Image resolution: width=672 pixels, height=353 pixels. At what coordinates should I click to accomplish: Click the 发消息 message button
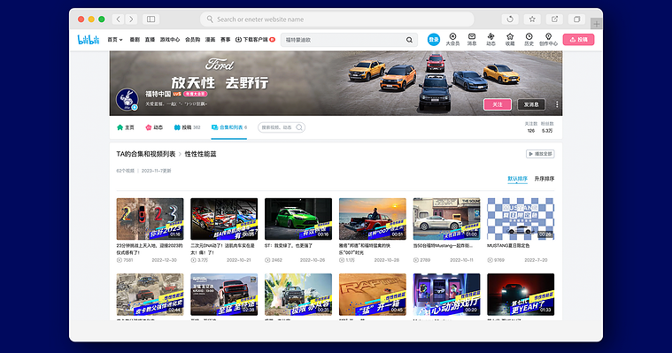(531, 104)
